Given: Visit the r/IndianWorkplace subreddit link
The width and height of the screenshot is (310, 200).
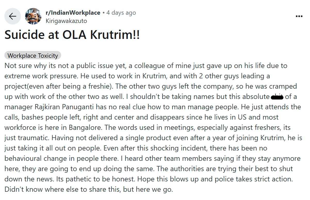Looking at the screenshot, I should coord(73,13).
